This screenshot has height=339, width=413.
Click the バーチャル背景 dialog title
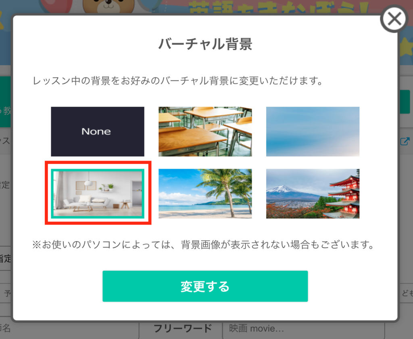(x=205, y=44)
